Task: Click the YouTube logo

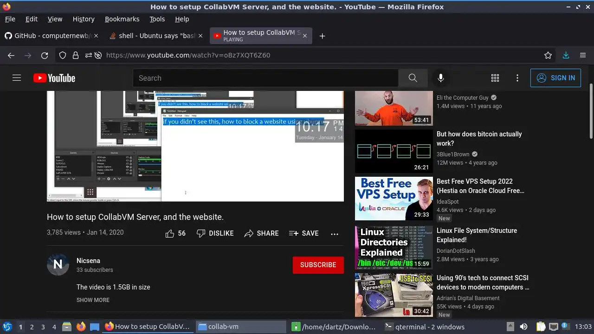Action: pyautogui.click(x=54, y=78)
